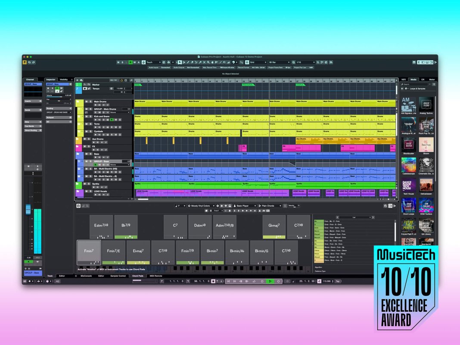The image size is (460, 345).
Task: Trigger the Fmin7 chord pad
Action: [89, 252]
